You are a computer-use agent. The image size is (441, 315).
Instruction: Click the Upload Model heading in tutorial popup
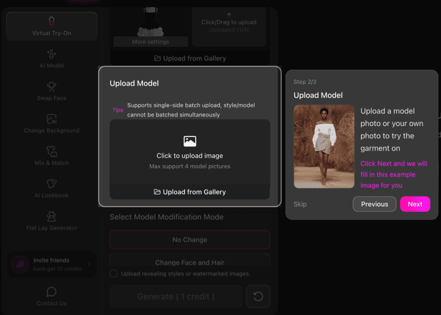pyautogui.click(x=318, y=95)
